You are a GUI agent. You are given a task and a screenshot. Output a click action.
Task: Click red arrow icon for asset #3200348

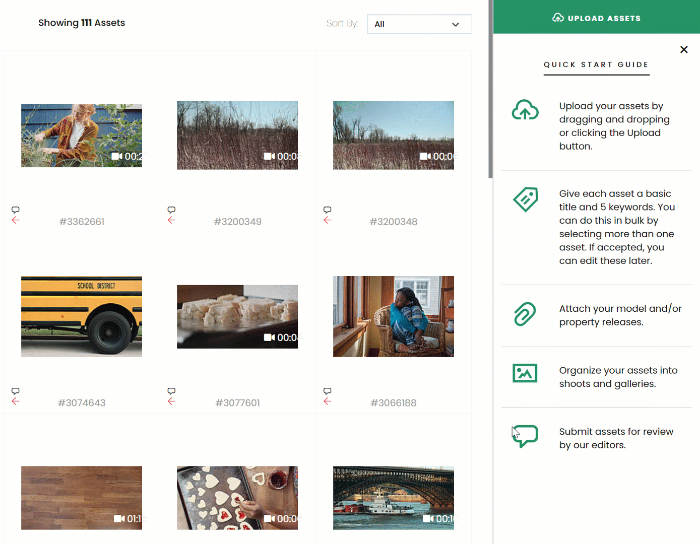pos(328,220)
